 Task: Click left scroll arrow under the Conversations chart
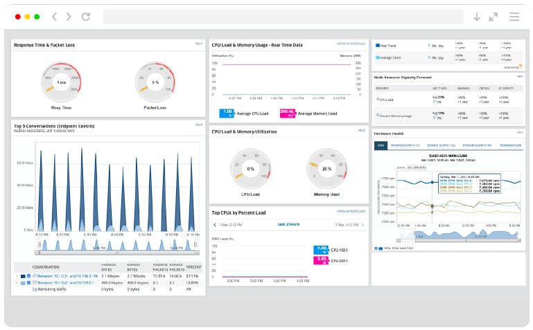(37, 253)
